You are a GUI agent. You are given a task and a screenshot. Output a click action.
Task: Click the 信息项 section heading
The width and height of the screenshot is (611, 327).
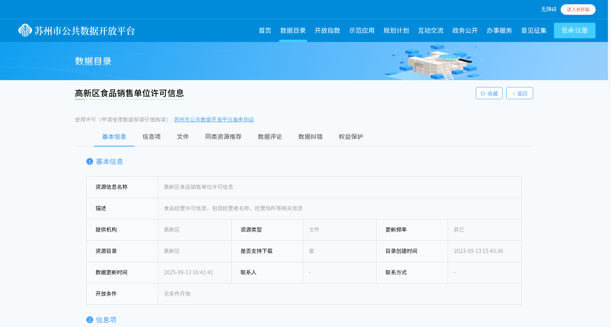click(x=106, y=320)
